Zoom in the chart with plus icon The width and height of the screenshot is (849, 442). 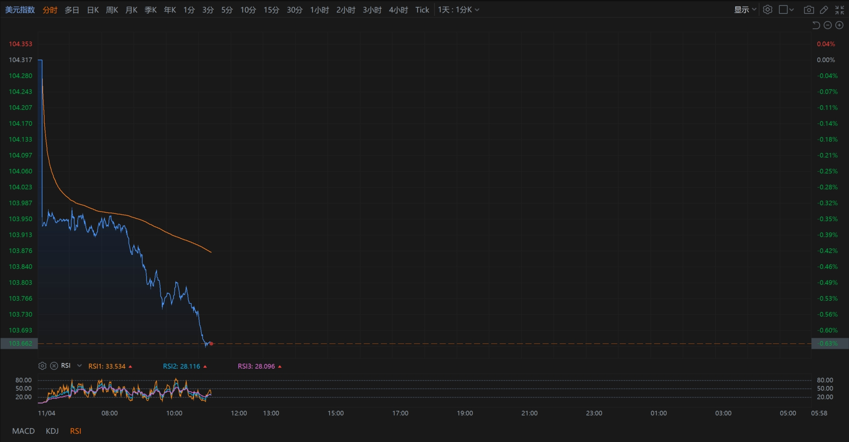pos(839,25)
